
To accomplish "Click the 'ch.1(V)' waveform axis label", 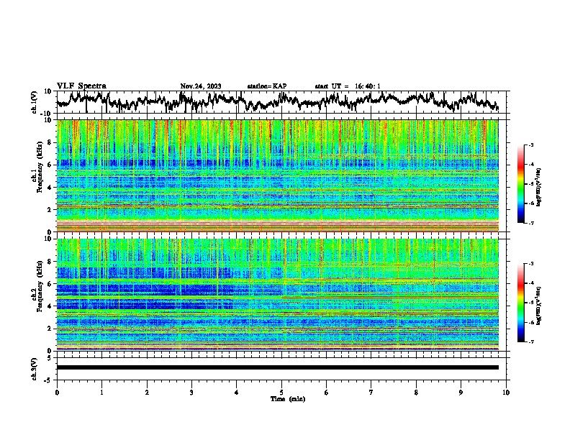I will pos(35,102).
